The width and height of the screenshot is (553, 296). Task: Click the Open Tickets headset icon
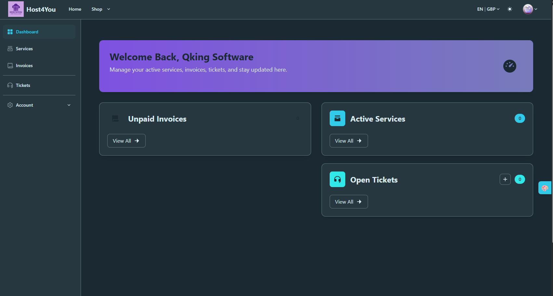click(337, 179)
